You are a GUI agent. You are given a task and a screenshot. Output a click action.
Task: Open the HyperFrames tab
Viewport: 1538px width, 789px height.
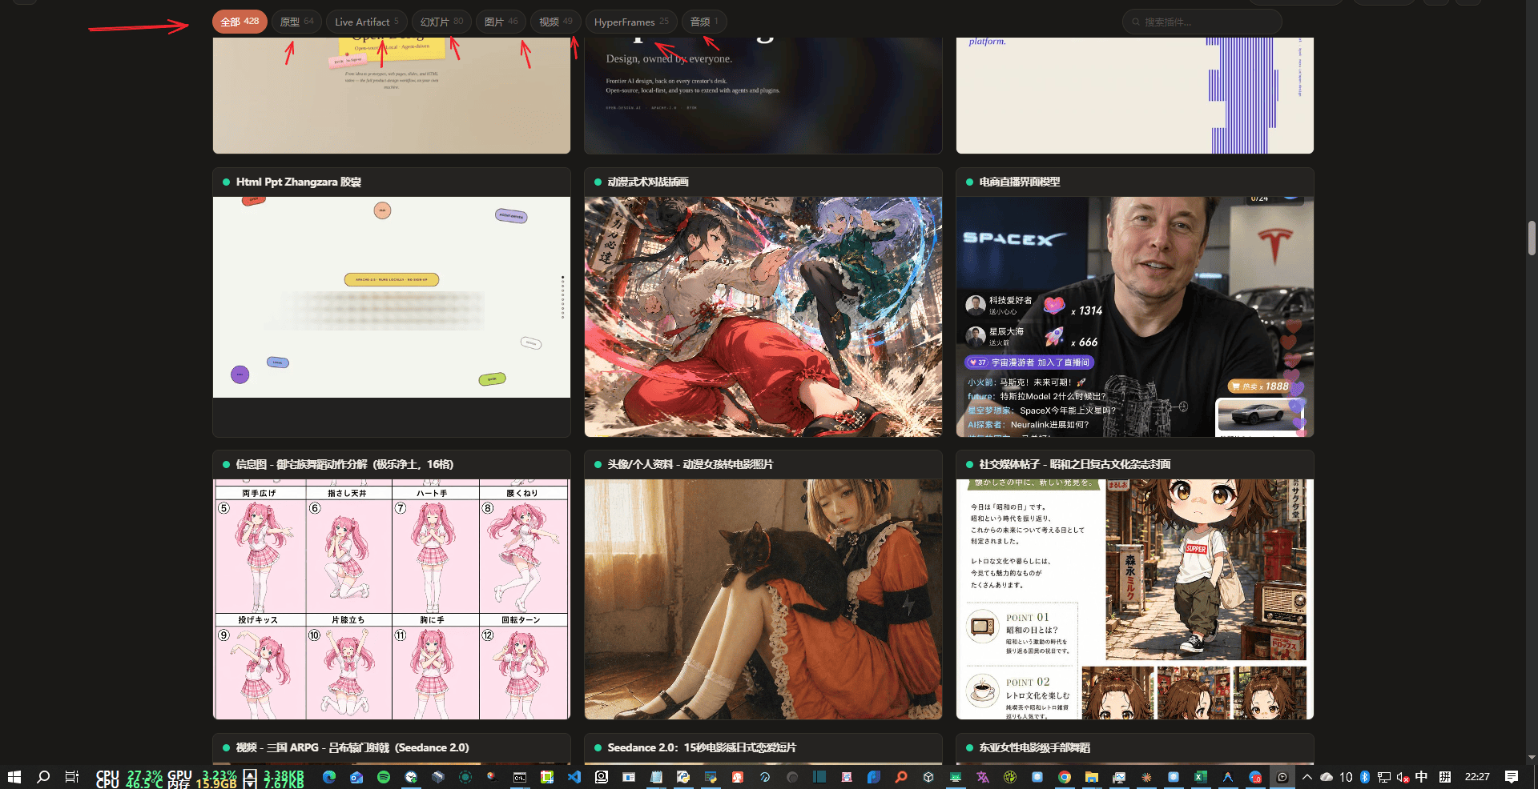(x=631, y=22)
